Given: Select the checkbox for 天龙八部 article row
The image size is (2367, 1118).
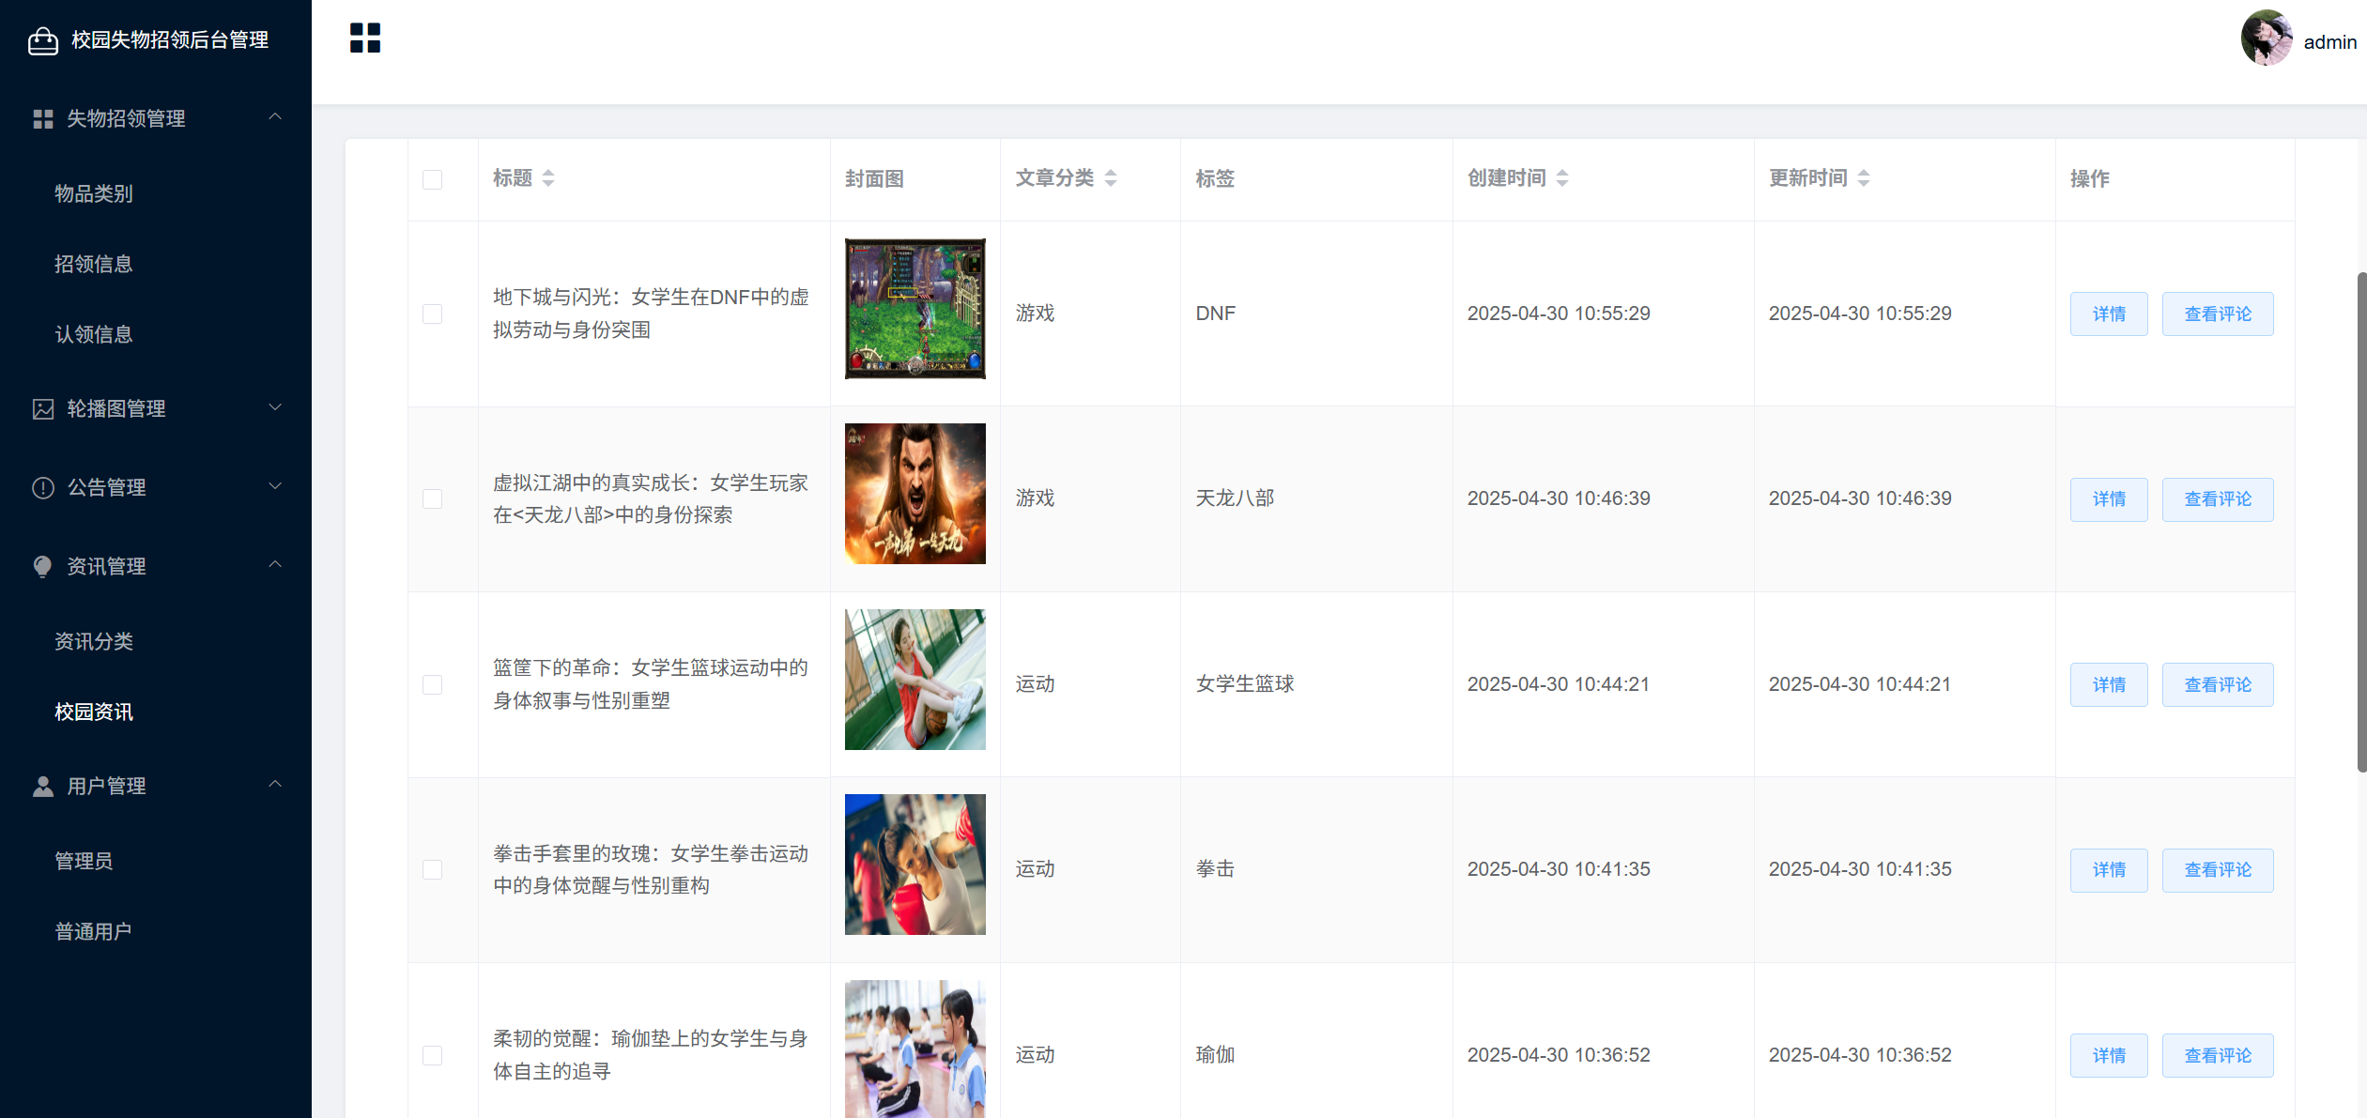Looking at the screenshot, I should (x=432, y=498).
